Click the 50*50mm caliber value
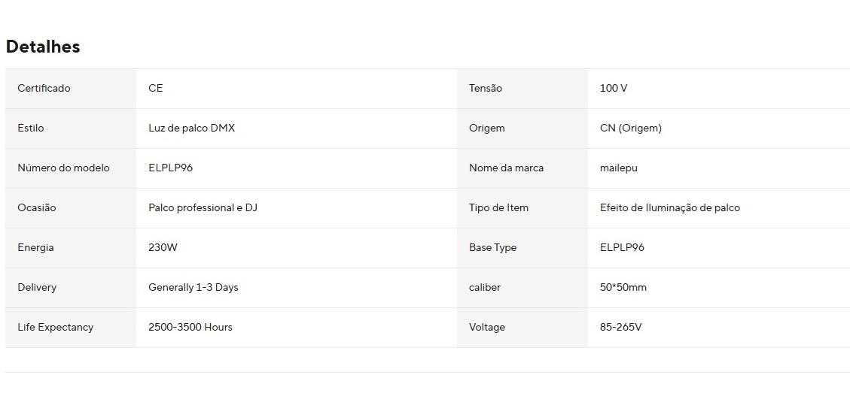This screenshot has width=850, height=393. (x=623, y=287)
